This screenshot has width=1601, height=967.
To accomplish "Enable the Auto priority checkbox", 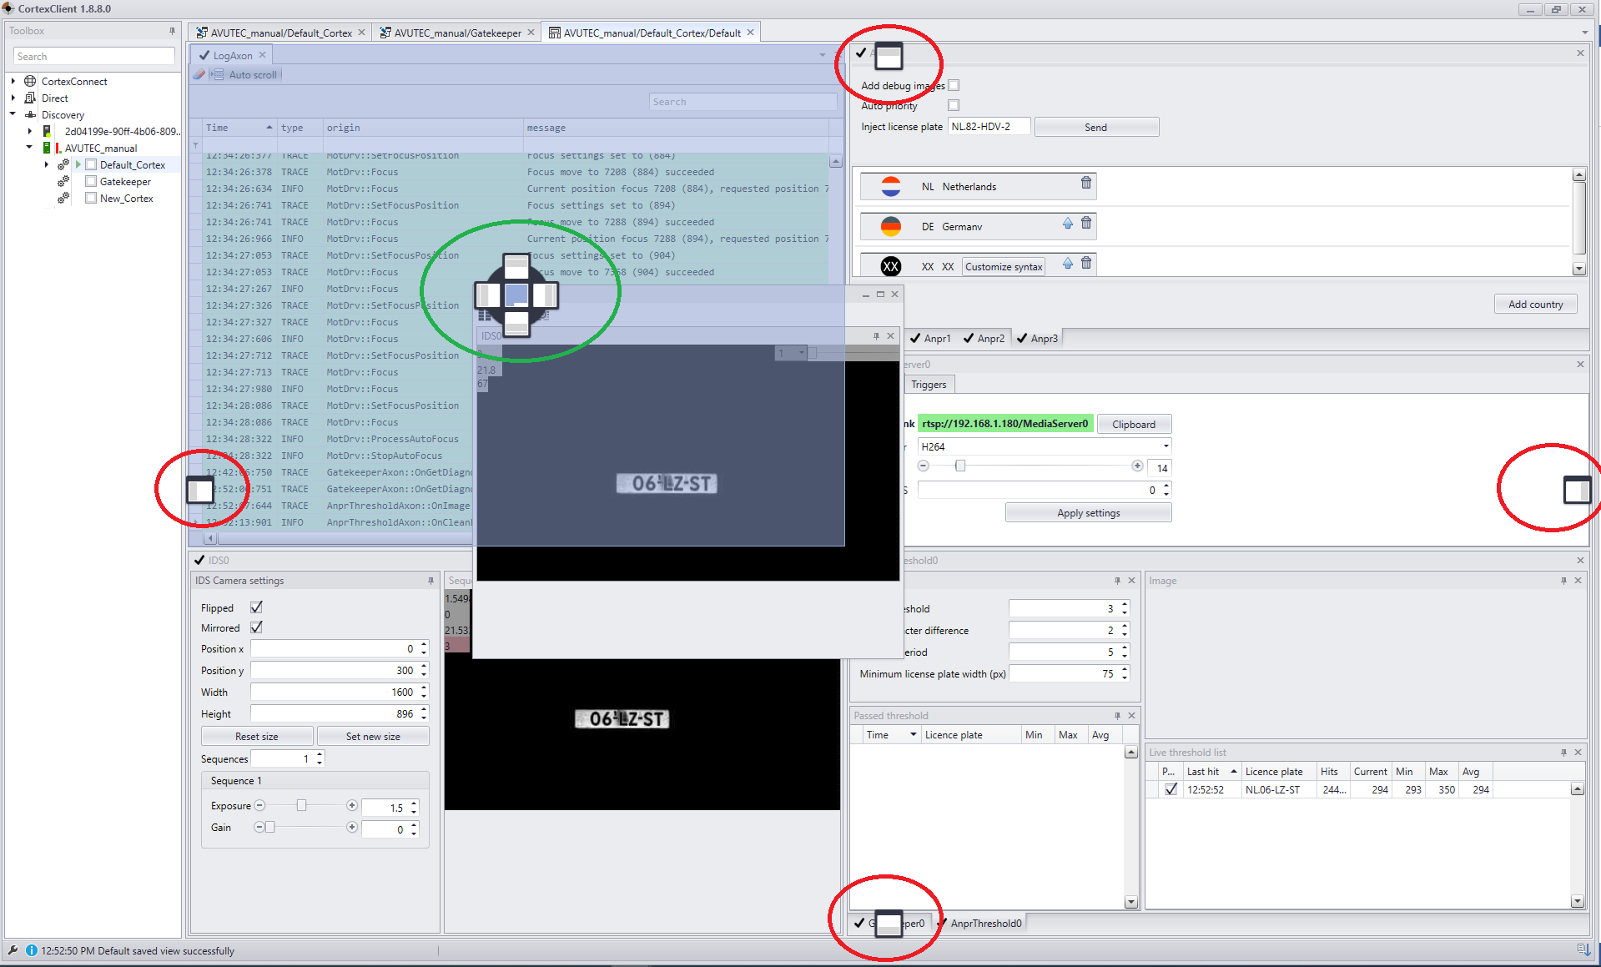I will coord(954,105).
